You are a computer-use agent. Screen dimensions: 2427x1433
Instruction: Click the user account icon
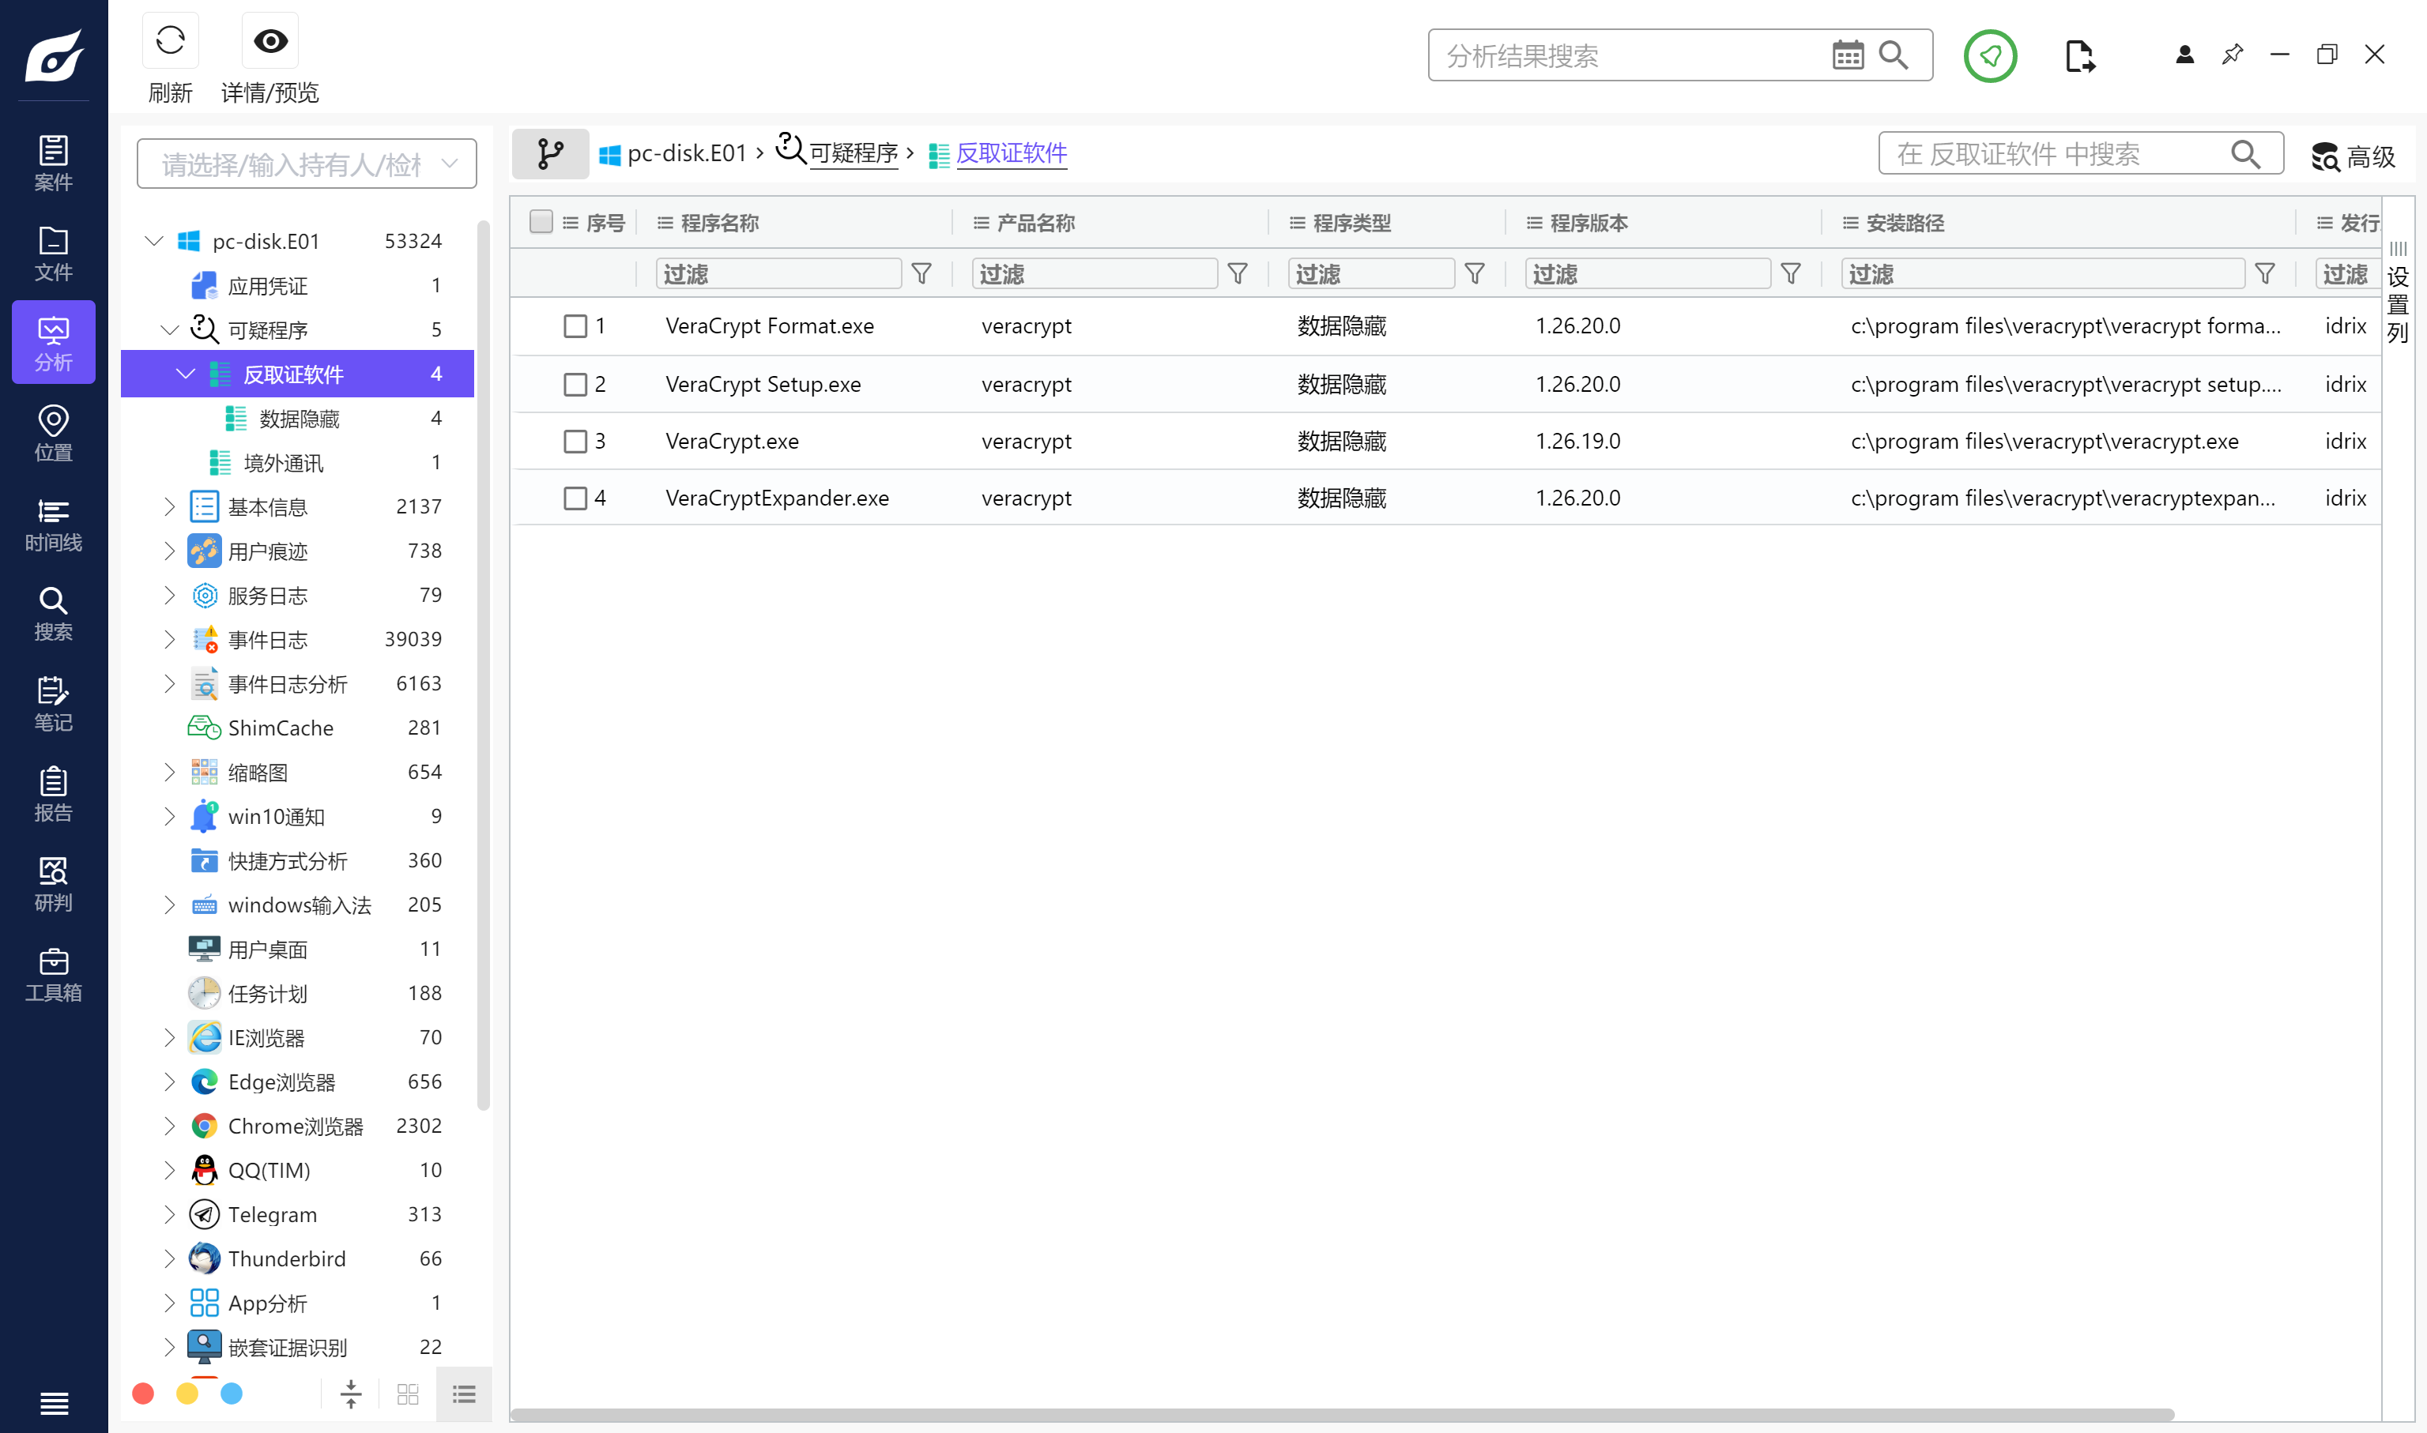point(2184,55)
